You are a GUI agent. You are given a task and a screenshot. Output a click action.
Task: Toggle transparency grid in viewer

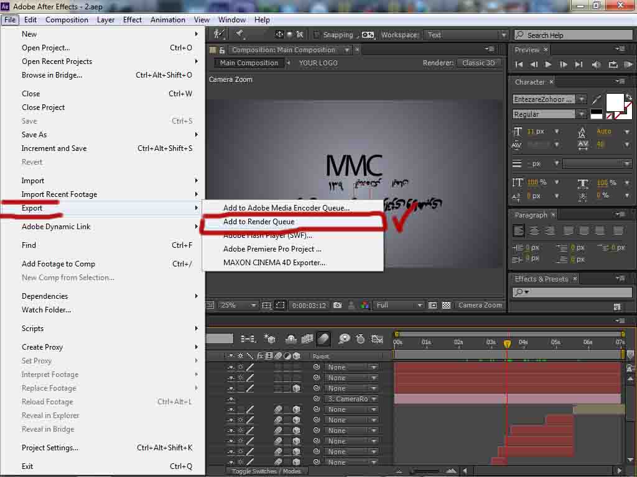pyautogui.click(x=446, y=306)
